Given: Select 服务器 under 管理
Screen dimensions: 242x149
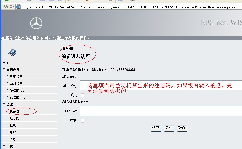Looking at the screenshot, I should pyautogui.click(x=14, y=111).
